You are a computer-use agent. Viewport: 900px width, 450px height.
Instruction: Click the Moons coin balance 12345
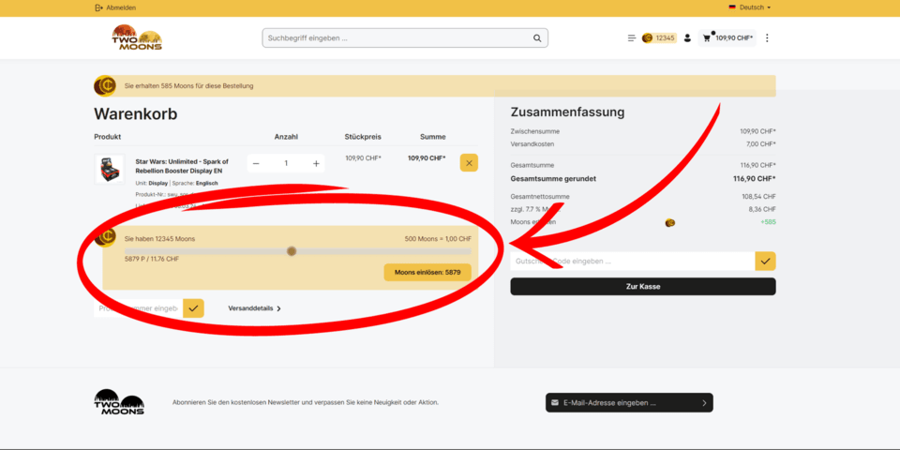(x=658, y=38)
